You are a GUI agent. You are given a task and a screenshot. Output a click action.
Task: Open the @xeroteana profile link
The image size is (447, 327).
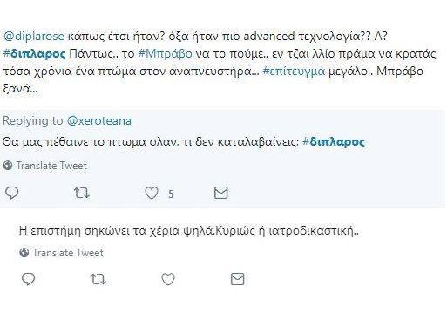(99, 120)
